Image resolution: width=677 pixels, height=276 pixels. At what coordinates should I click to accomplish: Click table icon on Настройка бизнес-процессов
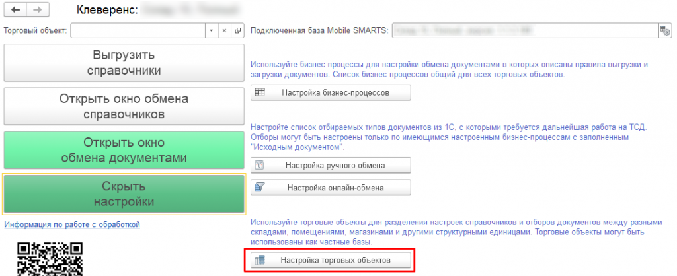tap(260, 93)
